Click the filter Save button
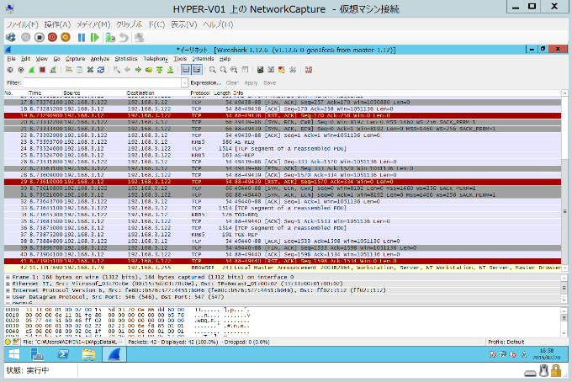This screenshot has width=572, height=382. 269,82
